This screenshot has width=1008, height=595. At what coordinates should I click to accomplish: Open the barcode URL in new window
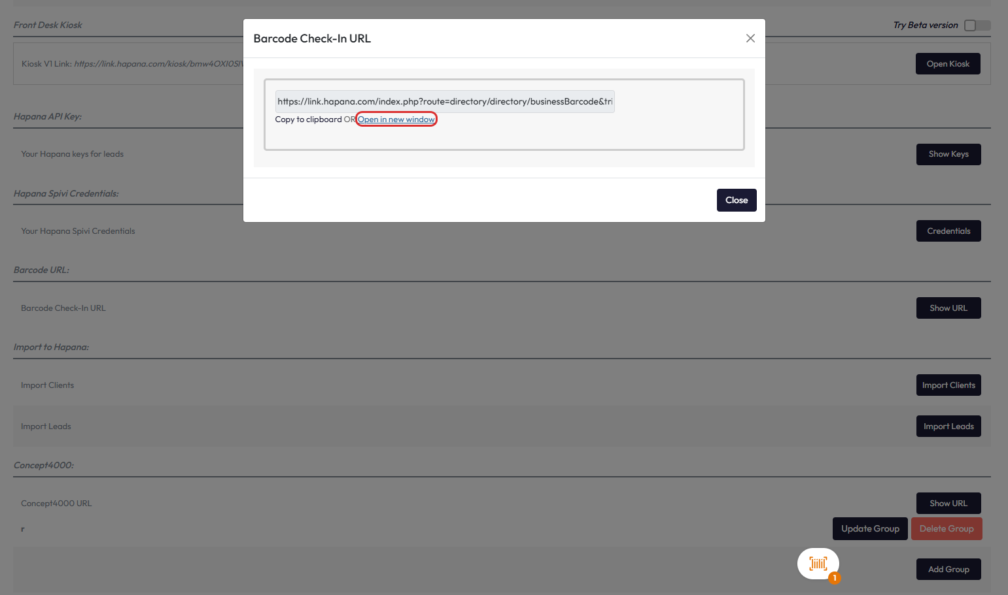[396, 120]
